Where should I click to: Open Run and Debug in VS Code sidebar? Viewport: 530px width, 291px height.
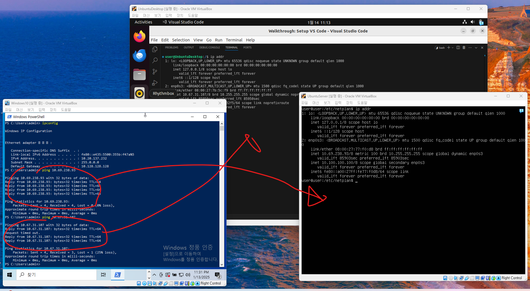coord(155,83)
